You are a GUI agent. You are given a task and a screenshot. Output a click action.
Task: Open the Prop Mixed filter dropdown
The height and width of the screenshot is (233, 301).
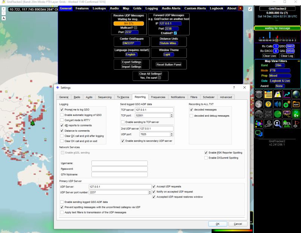280,76
